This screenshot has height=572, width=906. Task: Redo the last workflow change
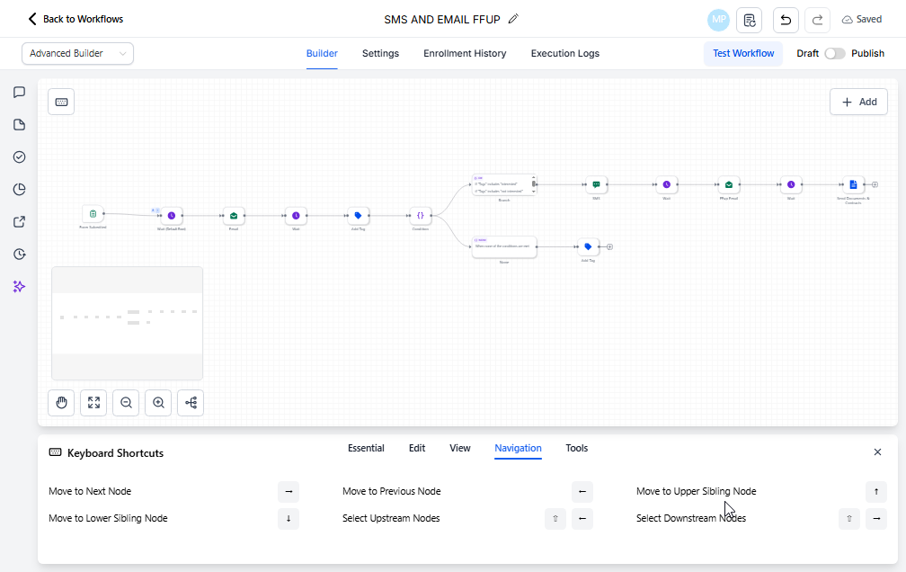tap(816, 19)
